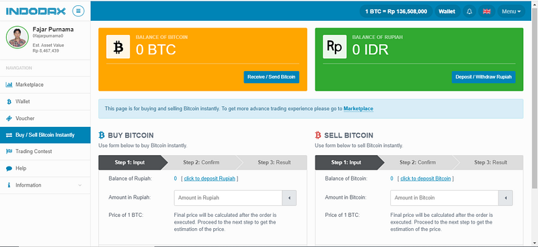Click Fajar Purnama's profile avatar
Screen dimensions: 538x247
pos(17,37)
